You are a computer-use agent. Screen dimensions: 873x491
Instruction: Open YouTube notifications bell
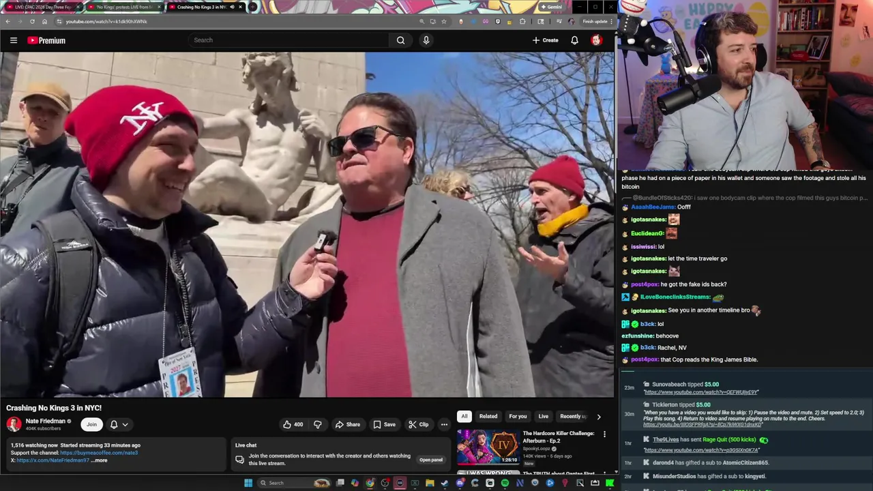pyautogui.click(x=574, y=40)
